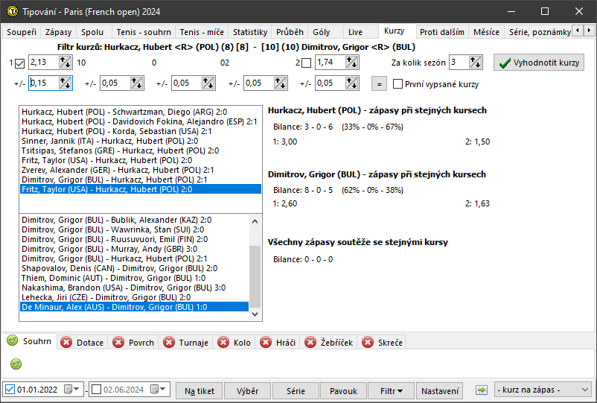Check the 'První vypsané kurzy' option
597x403 pixels.
tap(398, 84)
